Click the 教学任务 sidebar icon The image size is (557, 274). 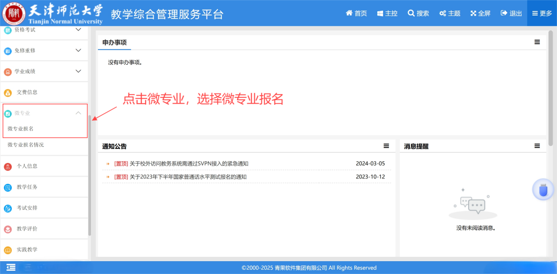pos(7,187)
